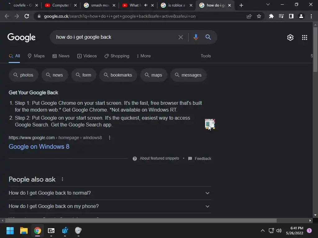Open Google on Windows 8 link
This screenshot has height=238, width=318.
tap(39, 147)
